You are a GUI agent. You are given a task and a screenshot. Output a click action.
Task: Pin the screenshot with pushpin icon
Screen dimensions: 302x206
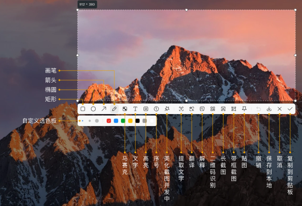coord(244,109)
